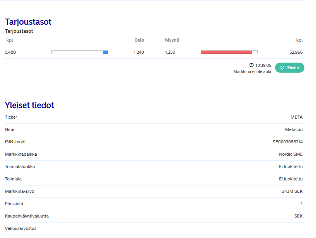Click the Päivitä refresh button
Viewport: 316px width, 238px height.
289,68
